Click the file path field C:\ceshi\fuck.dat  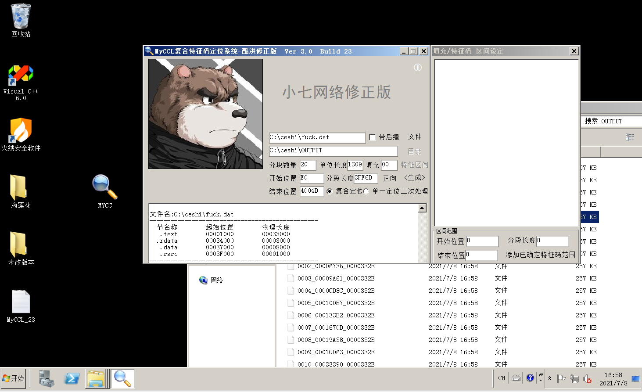click(x=317, y=137)
